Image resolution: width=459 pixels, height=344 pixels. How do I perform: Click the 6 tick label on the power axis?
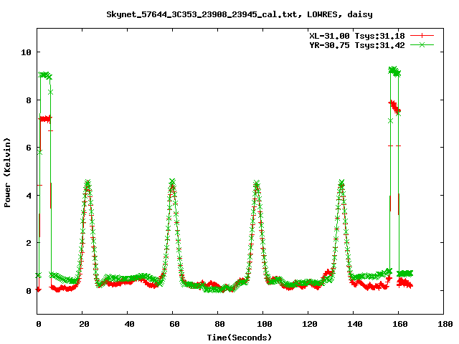(x=28, y=148)
